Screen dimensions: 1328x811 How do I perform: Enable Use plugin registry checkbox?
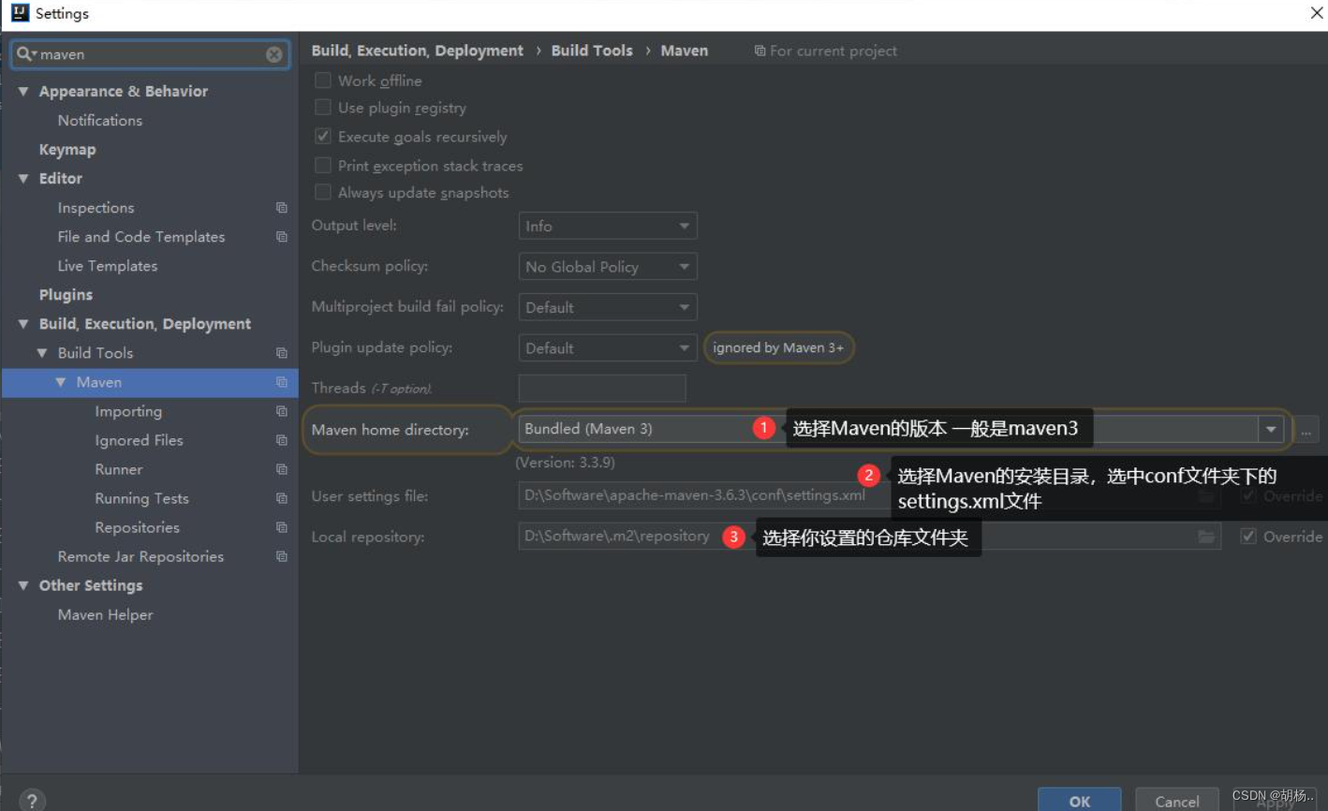tap(323, 108)
